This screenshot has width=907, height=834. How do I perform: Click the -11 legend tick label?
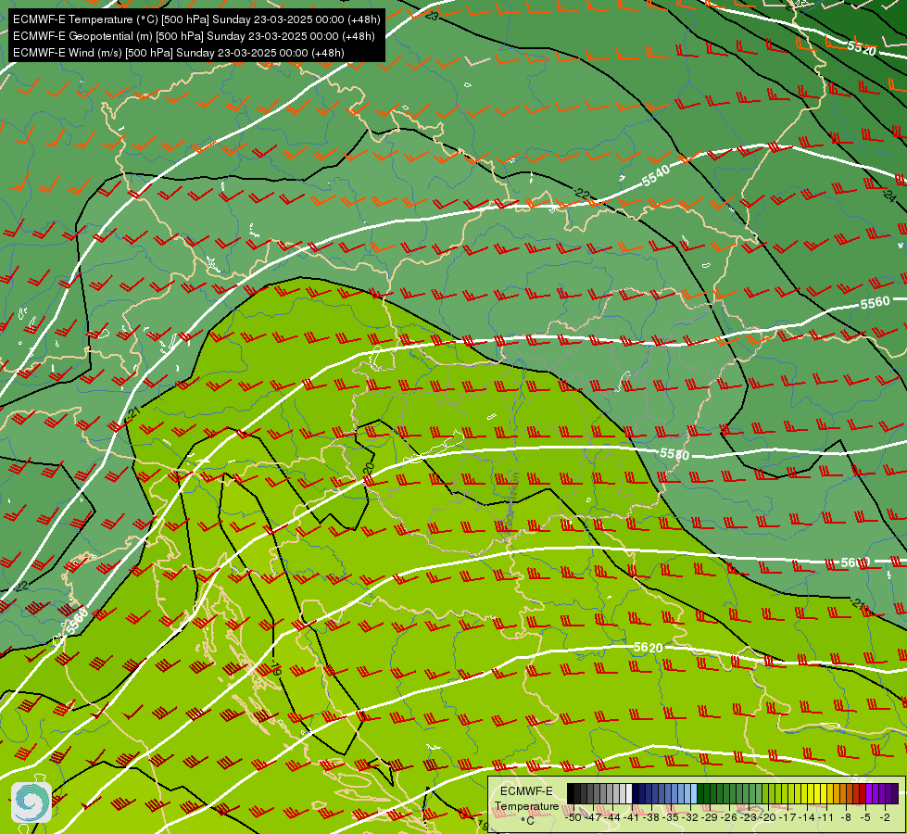pos(826,818)
